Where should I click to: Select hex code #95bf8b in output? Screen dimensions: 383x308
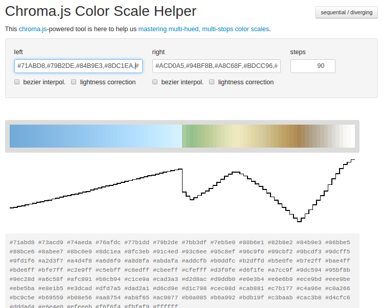point(337,270)
